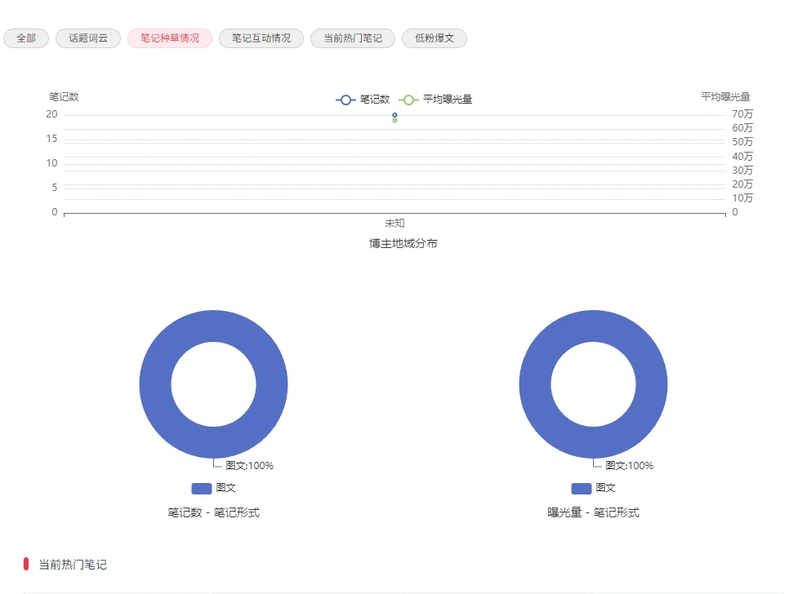Image resolution: width=789 pixels, height=594 pixels.
Task: Open the 当前热门笔记 tab
Action: click(352, 38)
